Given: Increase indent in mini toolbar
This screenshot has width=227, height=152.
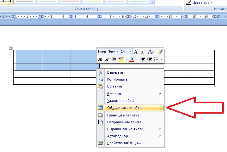Looking at the screenshot, I should [149, 59].
